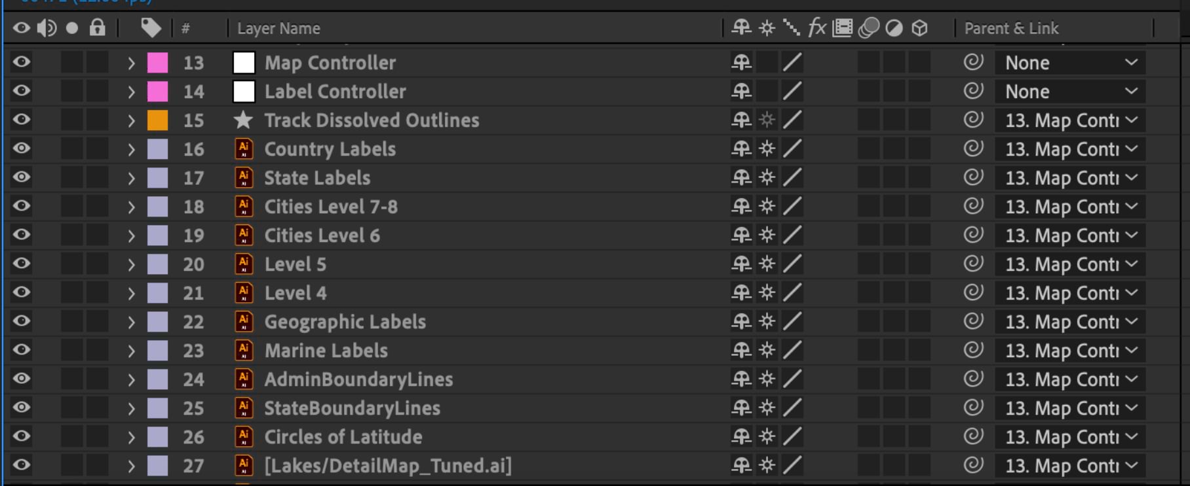1190x486 pixels.
Task: Hide the Track Dissolved Outlines layer
Action: pyautogui.click(x=20, y=120)
